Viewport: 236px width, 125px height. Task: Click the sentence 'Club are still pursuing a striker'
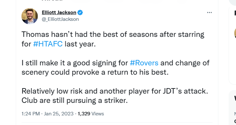pos(75,101)
